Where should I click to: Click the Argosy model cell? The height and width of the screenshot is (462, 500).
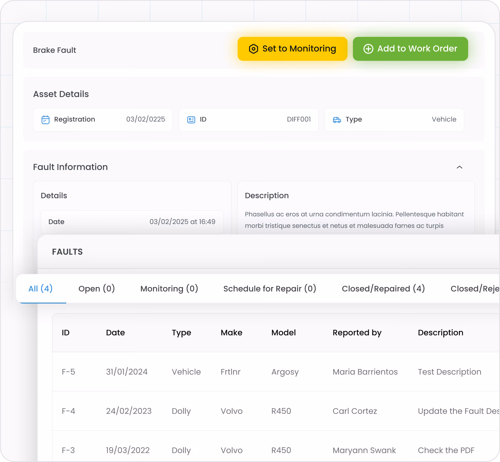(285, 372)
